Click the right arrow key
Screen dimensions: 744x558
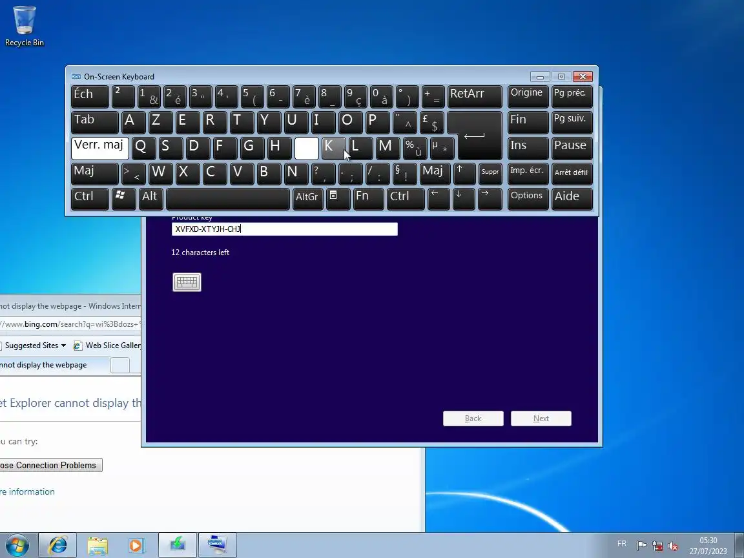(x=490, y=199)
